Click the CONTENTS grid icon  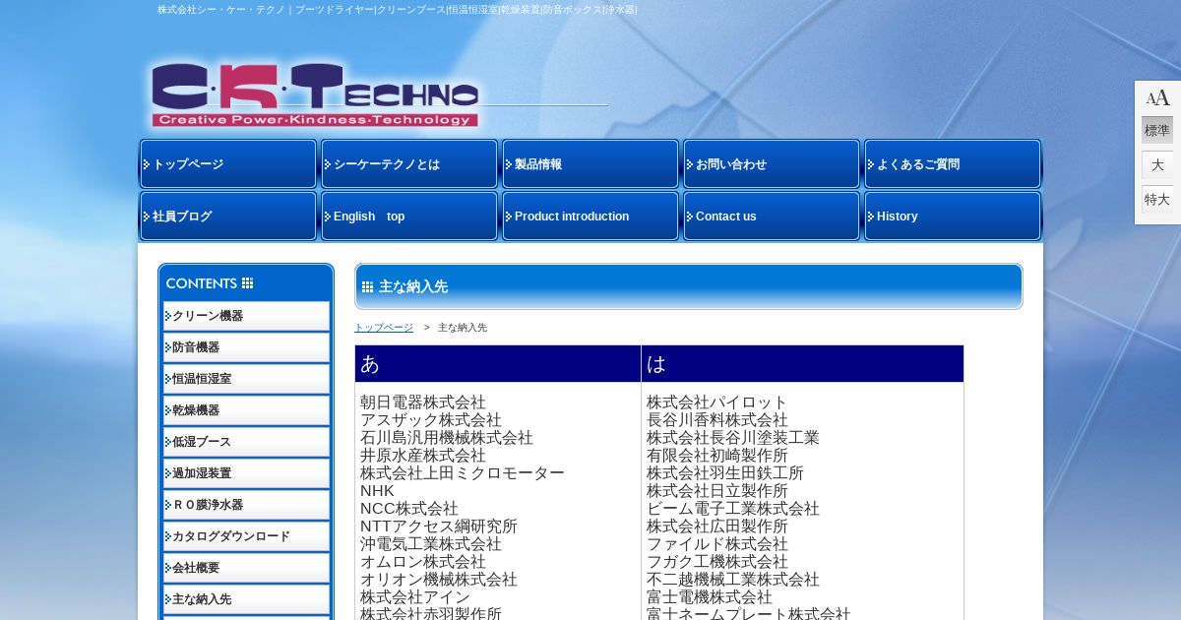click(x=248, y=283)
